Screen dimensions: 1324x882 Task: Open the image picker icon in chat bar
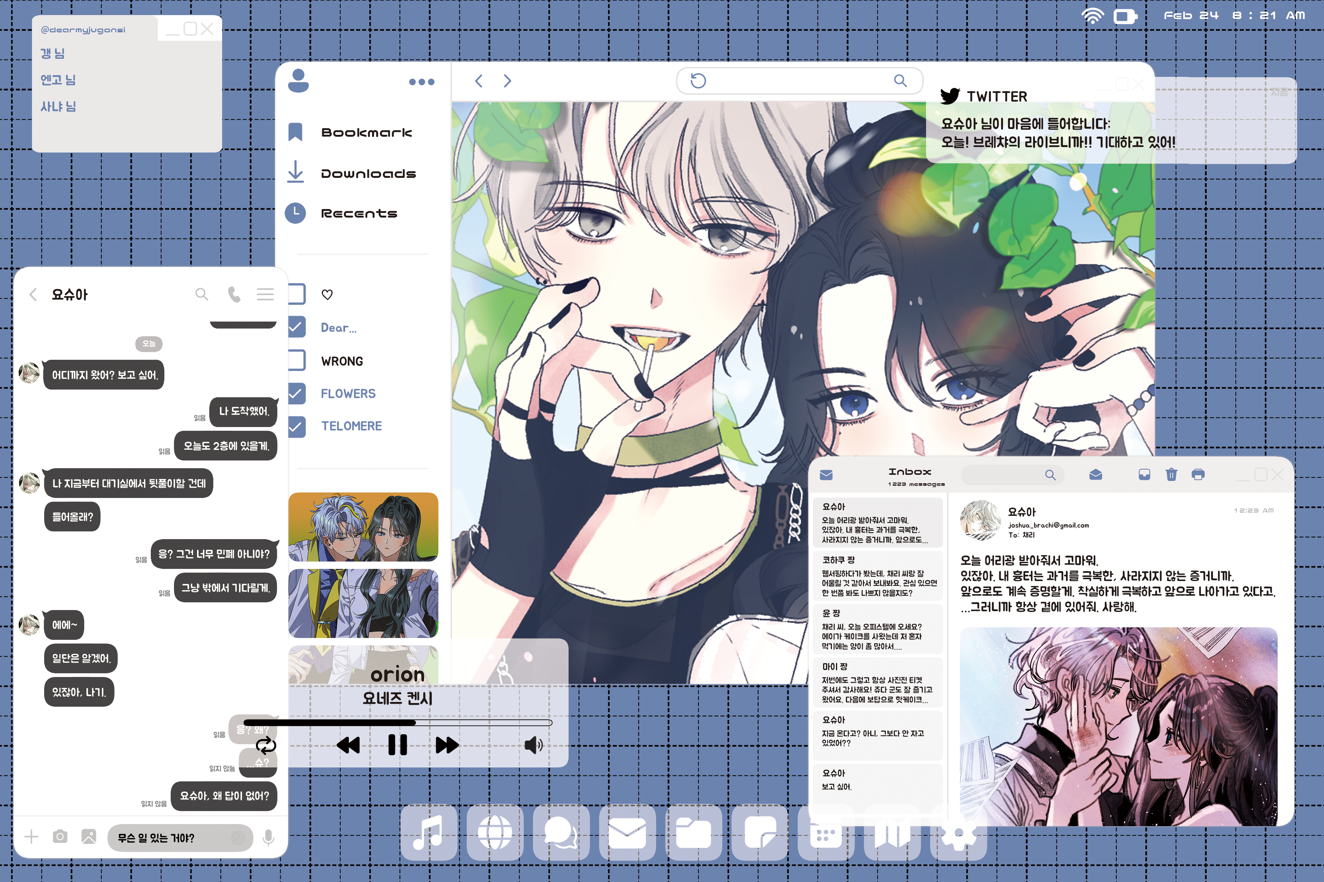tap(89, 837)
